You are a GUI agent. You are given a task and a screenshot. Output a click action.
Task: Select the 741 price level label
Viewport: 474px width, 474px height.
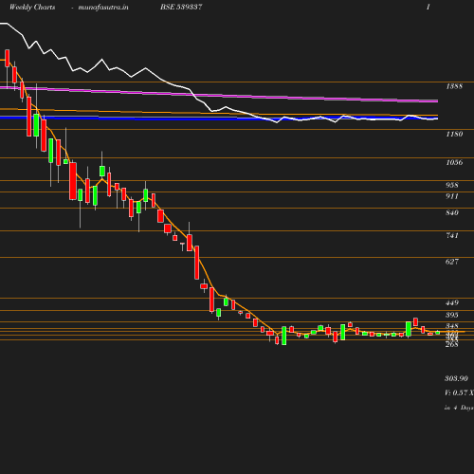452,235
